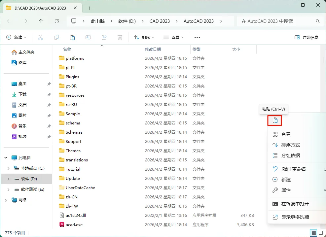Viewport: 326px width, 237px height.
Task: Open the 图库 gallery item
Action: tap(19, 62)
